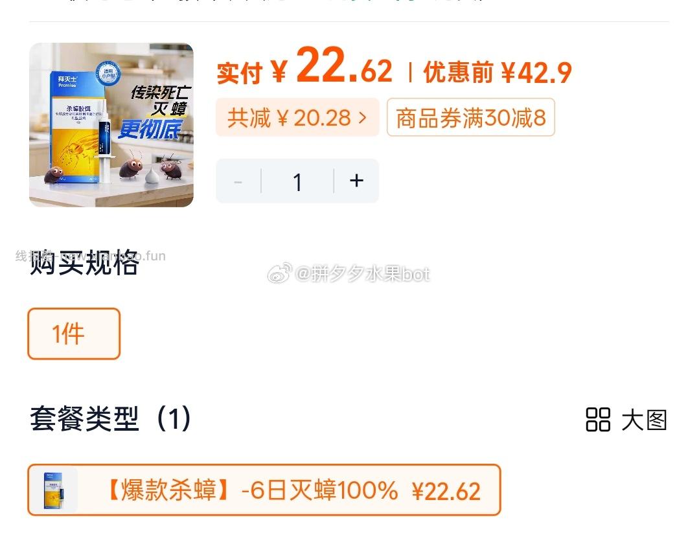Click the 优惠前 ¥42.9 original price
Viewport: 699px width, 546px height.
[x=498, y=72]
